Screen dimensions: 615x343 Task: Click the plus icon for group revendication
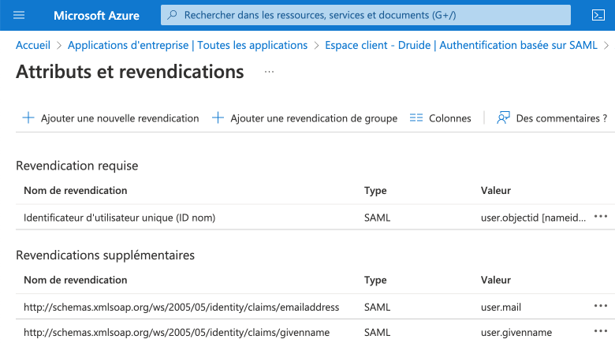pyautogui.click(x=218, y=118)
